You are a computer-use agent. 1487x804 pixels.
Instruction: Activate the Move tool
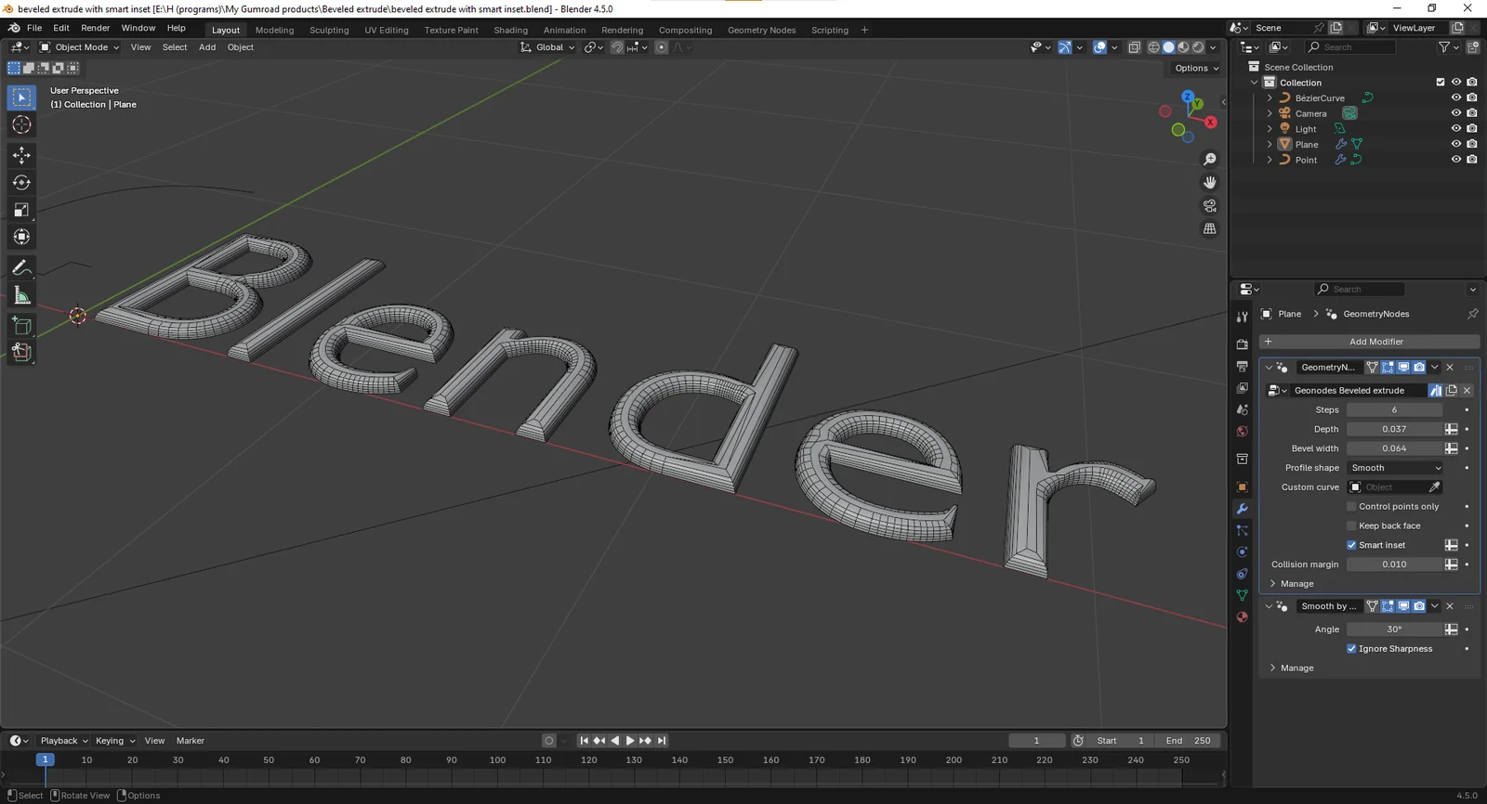21,155
